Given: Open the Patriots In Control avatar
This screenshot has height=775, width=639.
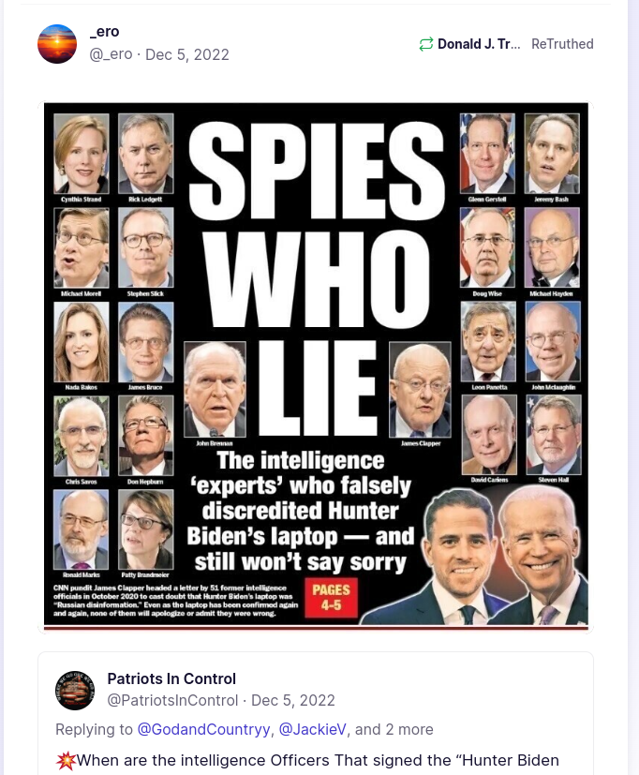Looking at the screenshot, I should (x=75, y=691).
